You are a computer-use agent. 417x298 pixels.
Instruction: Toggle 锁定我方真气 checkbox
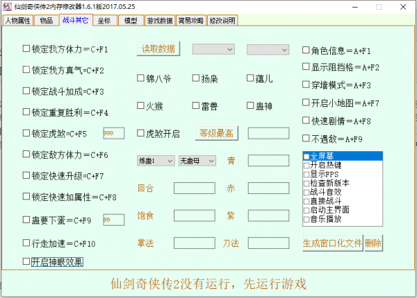click(x=26, y=70)
